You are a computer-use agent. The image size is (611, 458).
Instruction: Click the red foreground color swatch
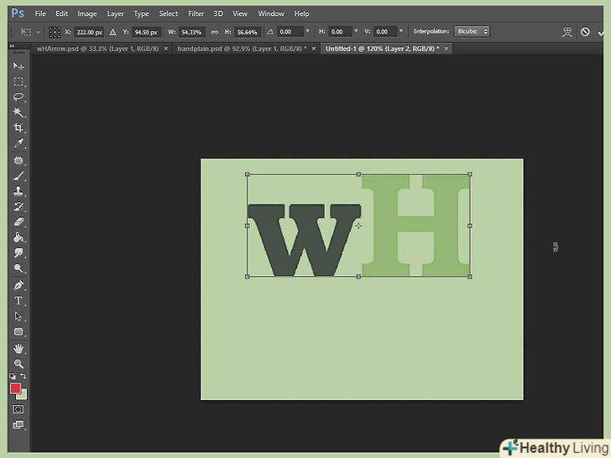click(15, 389)
